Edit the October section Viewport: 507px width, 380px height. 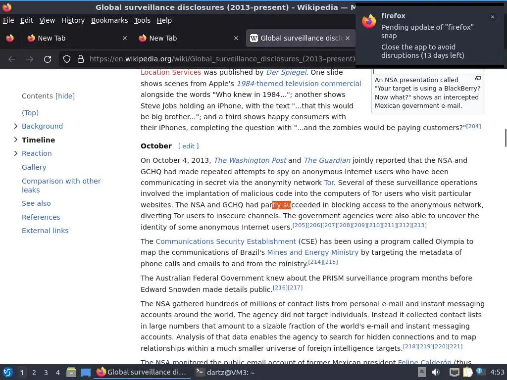point(189,146)
